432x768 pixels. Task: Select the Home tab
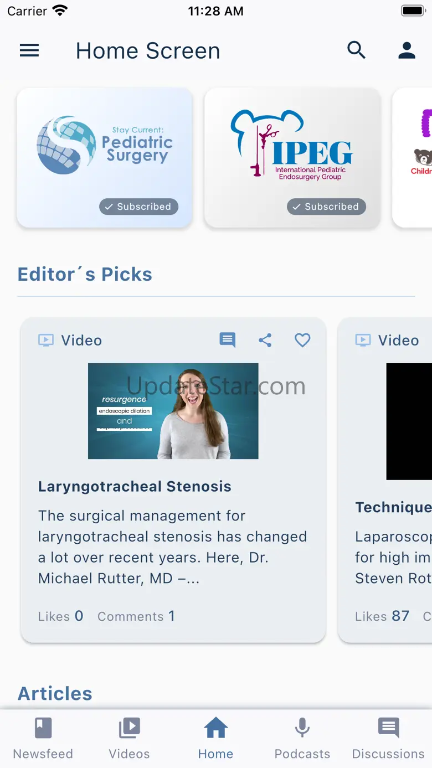coord(216,739)
